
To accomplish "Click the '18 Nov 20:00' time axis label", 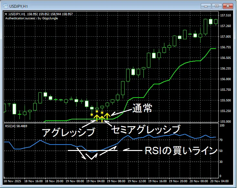I will click(x=54, y=181).
